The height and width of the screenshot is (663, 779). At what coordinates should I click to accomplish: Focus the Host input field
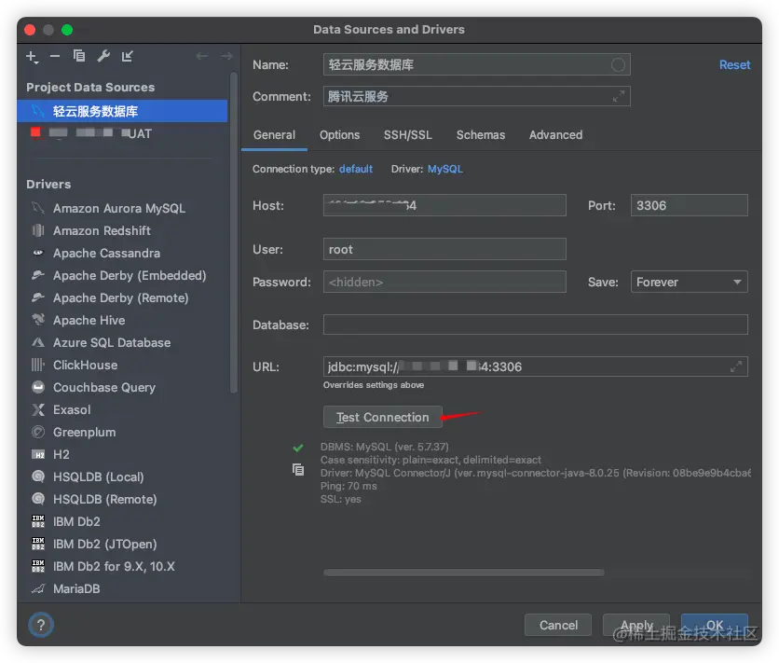coord(444,205)
